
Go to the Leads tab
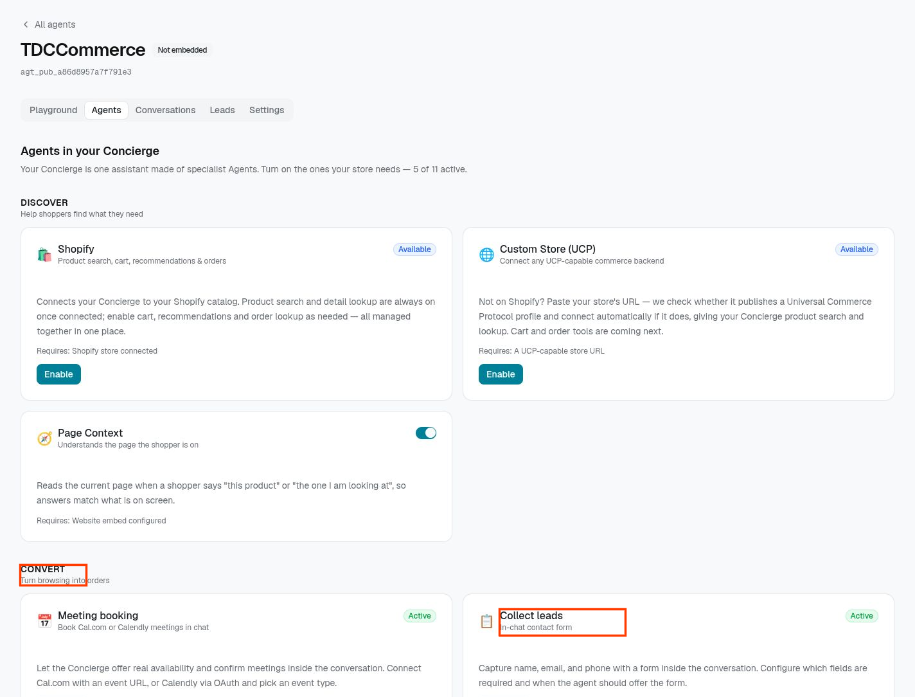pos(222,110)
